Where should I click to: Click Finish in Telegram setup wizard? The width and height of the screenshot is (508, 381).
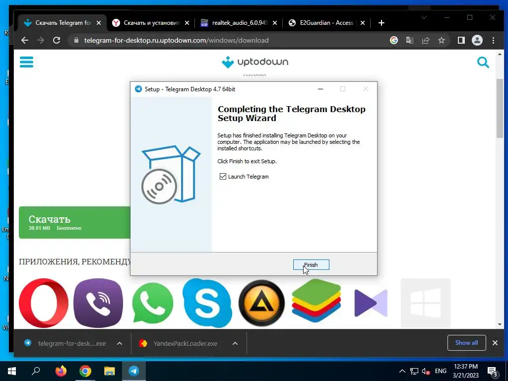pos(311,265)
